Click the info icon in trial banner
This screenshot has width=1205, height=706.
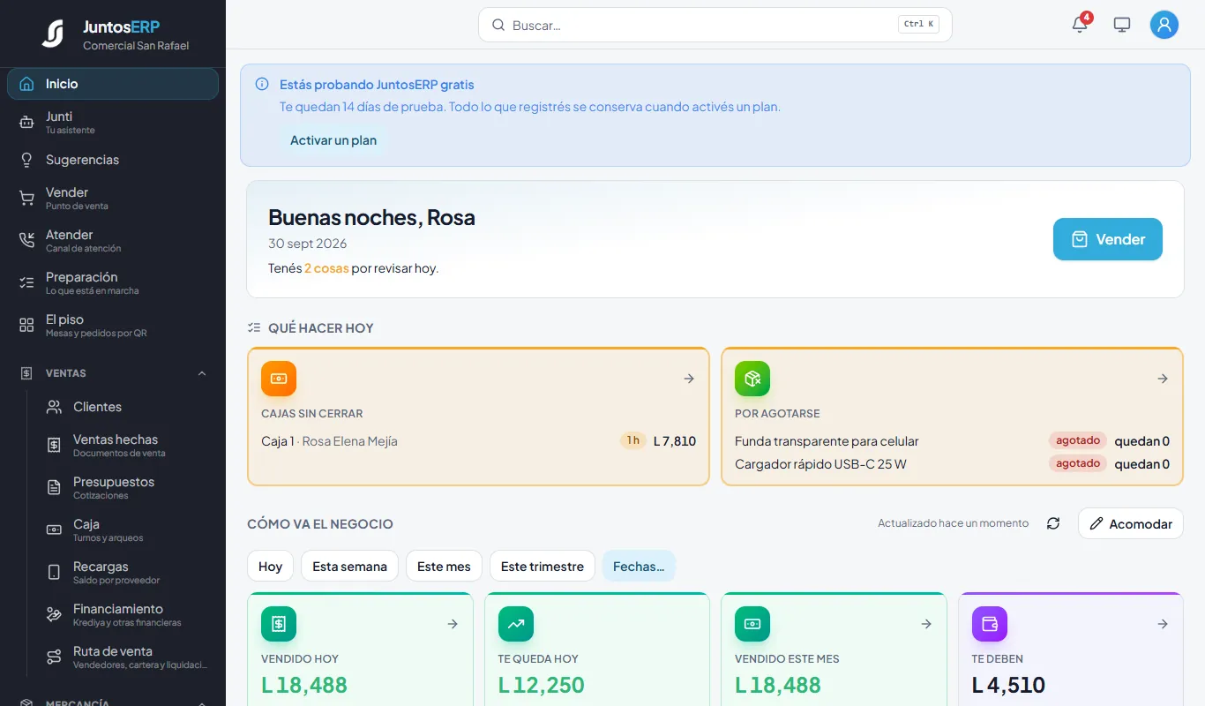click(x=262, y=85)
